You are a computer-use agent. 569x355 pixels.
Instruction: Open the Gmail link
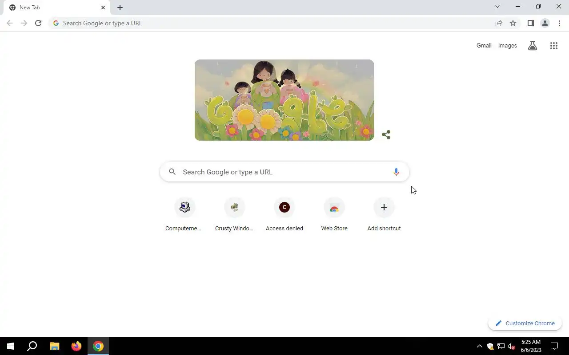(484, 45)
